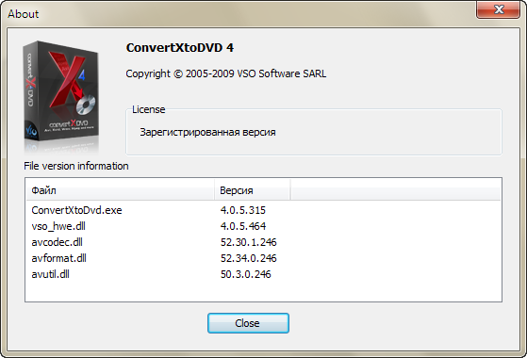Sort list by the Версия column header
The image size is (527, 358).
coord(252,190)
